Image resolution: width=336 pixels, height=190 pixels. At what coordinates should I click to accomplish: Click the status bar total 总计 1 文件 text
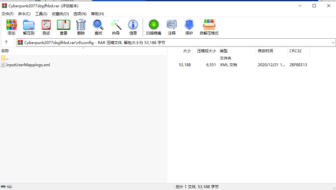[197, 187]
